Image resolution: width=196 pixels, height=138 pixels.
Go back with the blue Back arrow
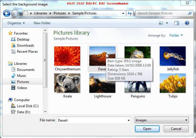7,13
